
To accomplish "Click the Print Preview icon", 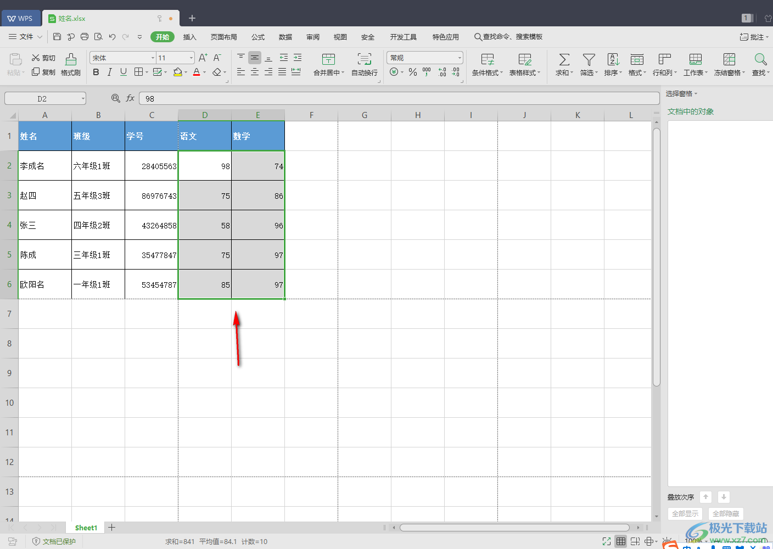I will [98, 37].
